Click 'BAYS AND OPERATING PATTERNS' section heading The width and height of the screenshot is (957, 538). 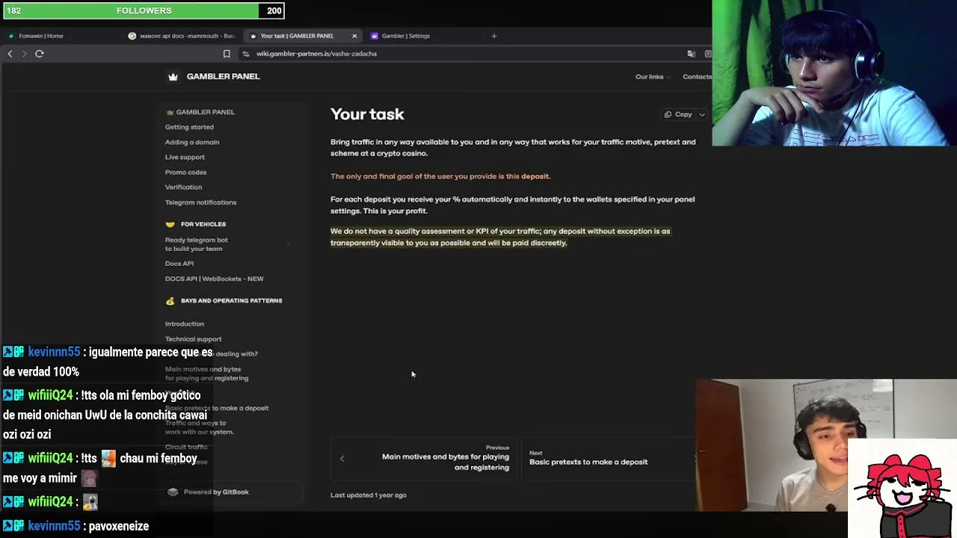point(232,300)
